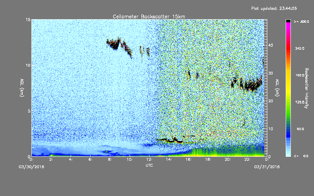Viewport: 314px width, 196px height.
Task: Click the "5" tick on the km axis
Action: (29, 111)
